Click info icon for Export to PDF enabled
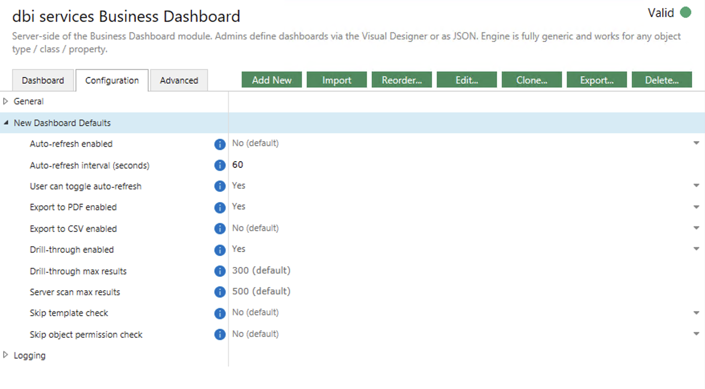Screen dimensions: 705x389 tap(220, 207)
